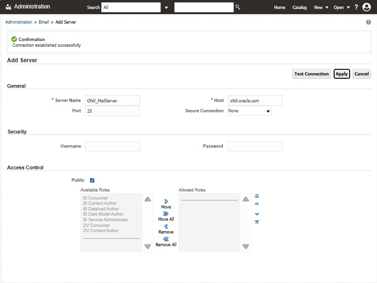The image size is (377, 283).
Task: Select BI Service Administrator role
Action: [106, 220]
